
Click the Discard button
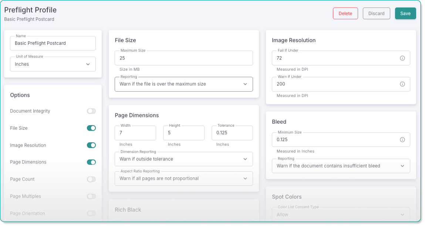click(376, 13)
